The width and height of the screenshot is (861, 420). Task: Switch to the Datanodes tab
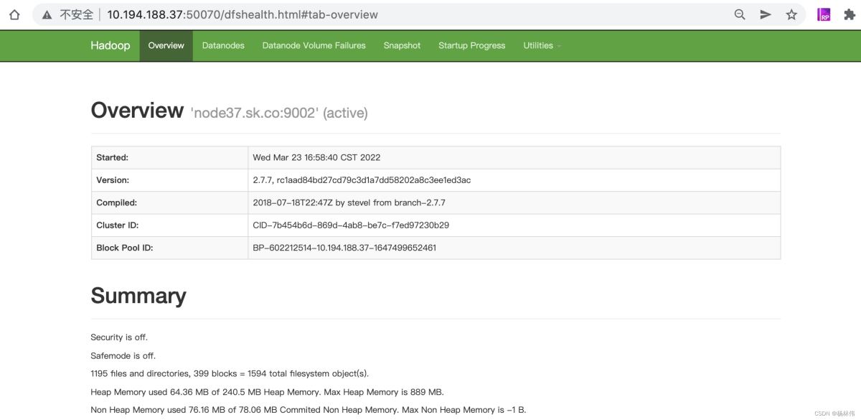(223, 45)
